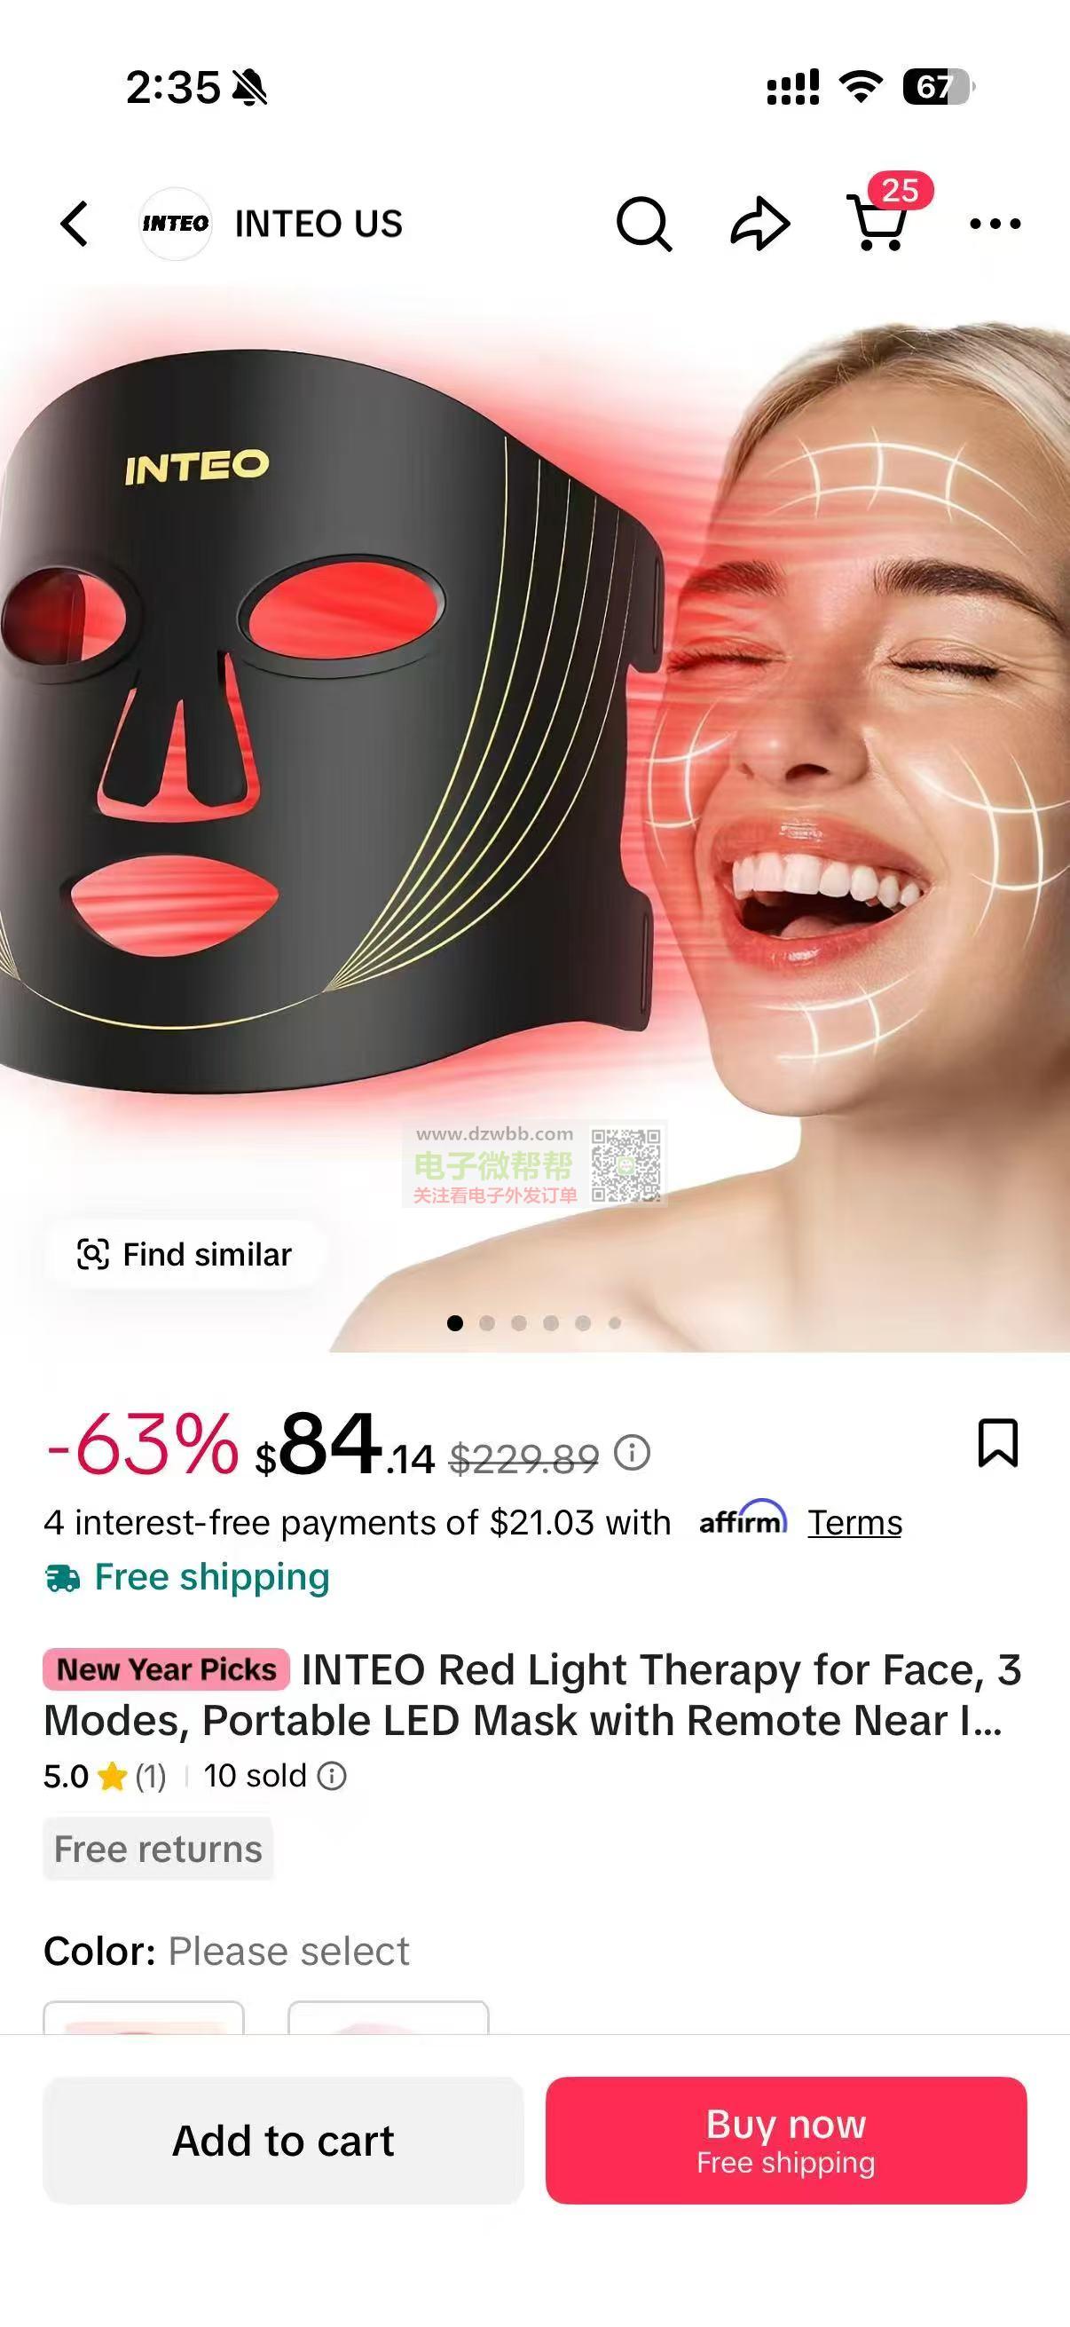
Task: Tap the info icon next to 10 sold
Action: 333,1776
